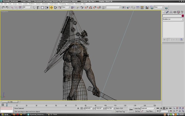Open the Selected key target dropdown

(x=148, y=108)
